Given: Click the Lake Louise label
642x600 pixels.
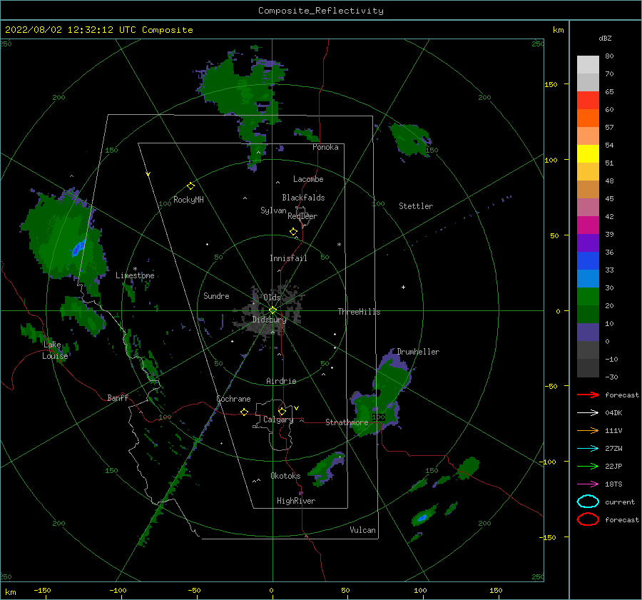Looking at the screenshot, I should coord(55,350).
